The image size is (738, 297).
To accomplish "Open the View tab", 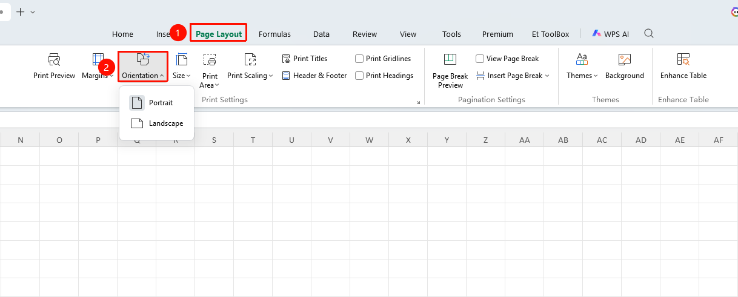I will [408, 34].
